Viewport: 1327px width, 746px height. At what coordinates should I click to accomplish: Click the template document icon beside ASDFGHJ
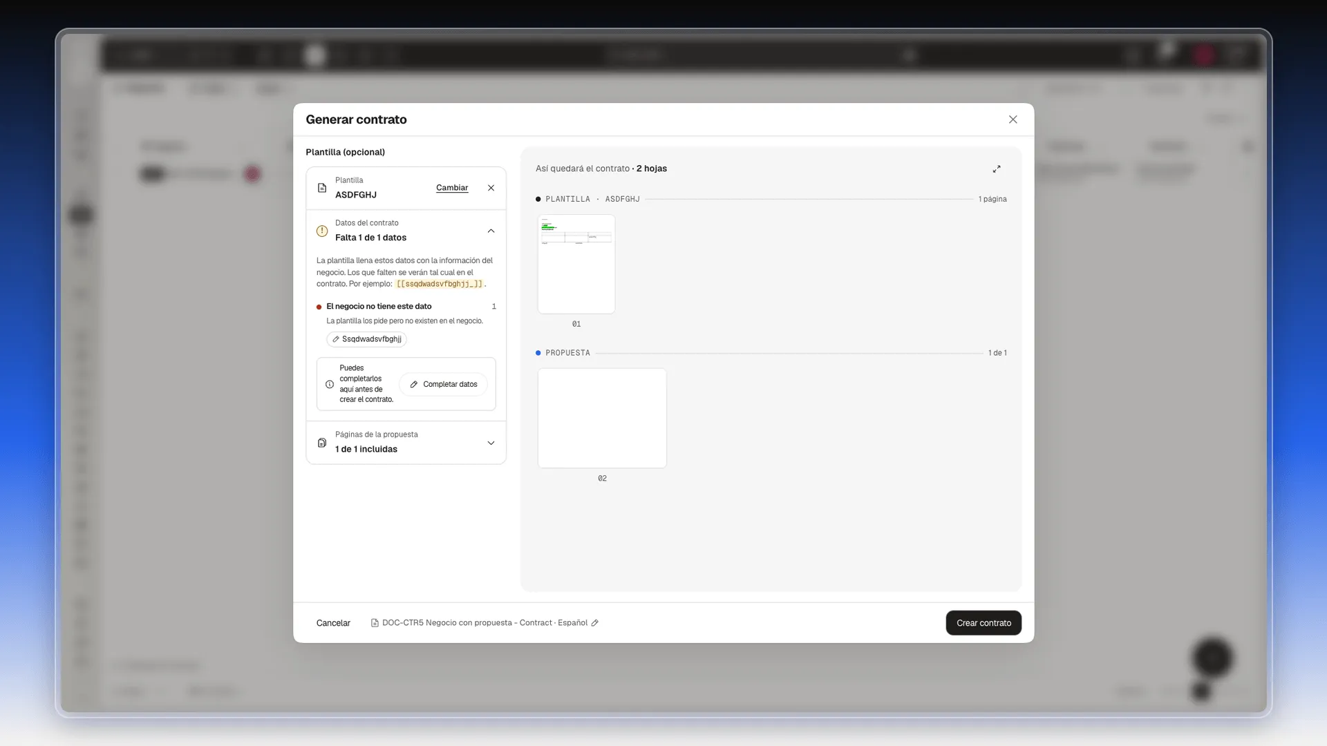322,188
